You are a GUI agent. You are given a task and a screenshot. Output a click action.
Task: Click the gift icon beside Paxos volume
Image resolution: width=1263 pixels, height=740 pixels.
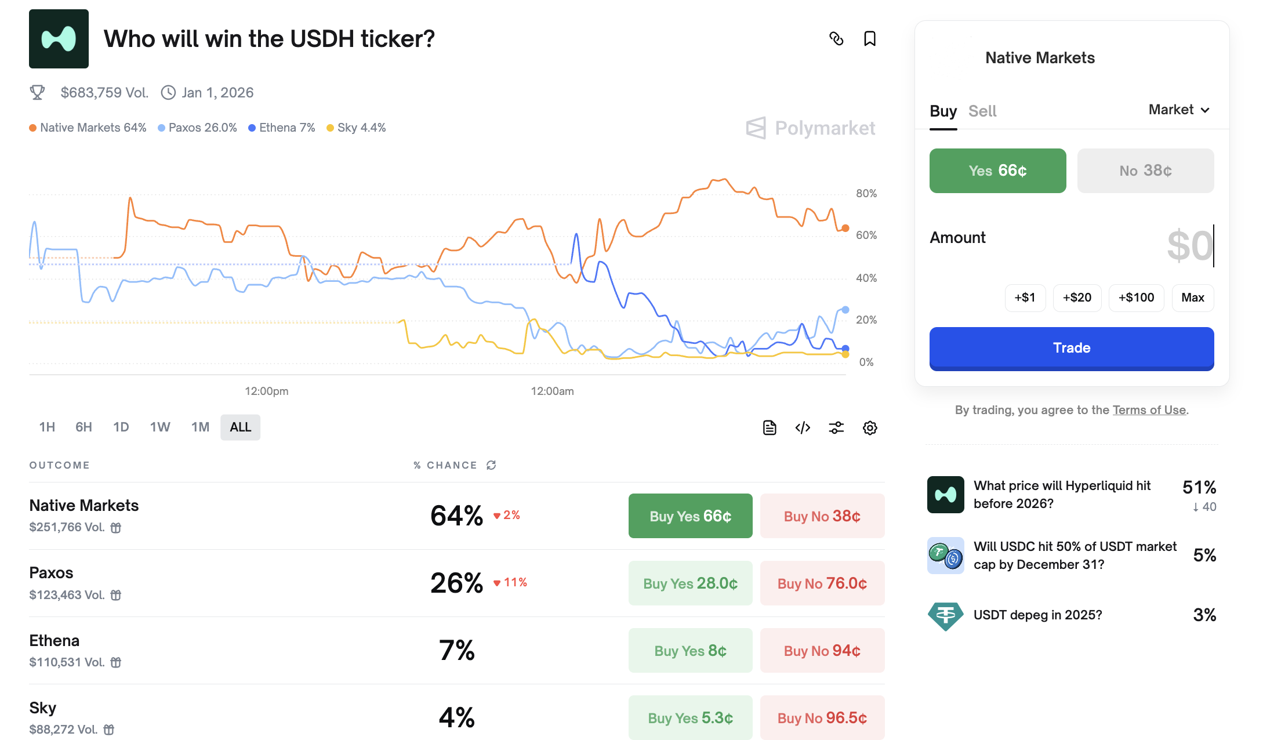pyautogui.click(x=116, y=595)
